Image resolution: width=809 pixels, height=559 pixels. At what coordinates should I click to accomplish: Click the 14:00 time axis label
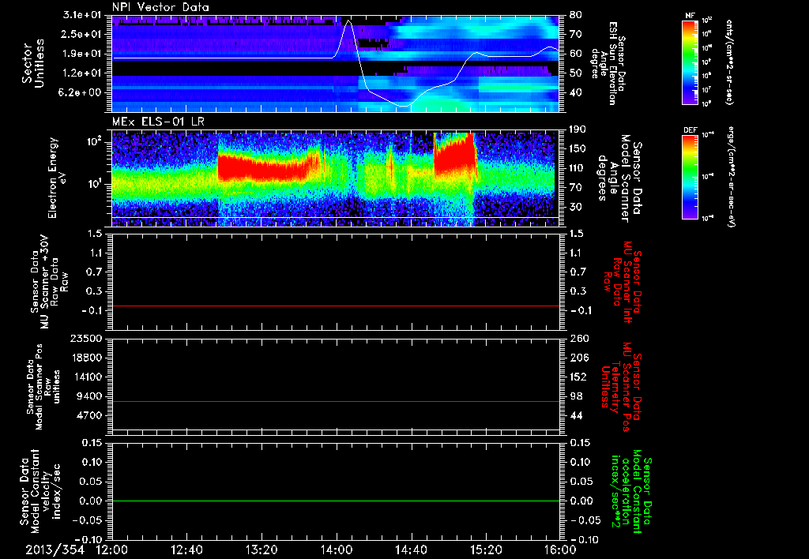click(337, 550)
